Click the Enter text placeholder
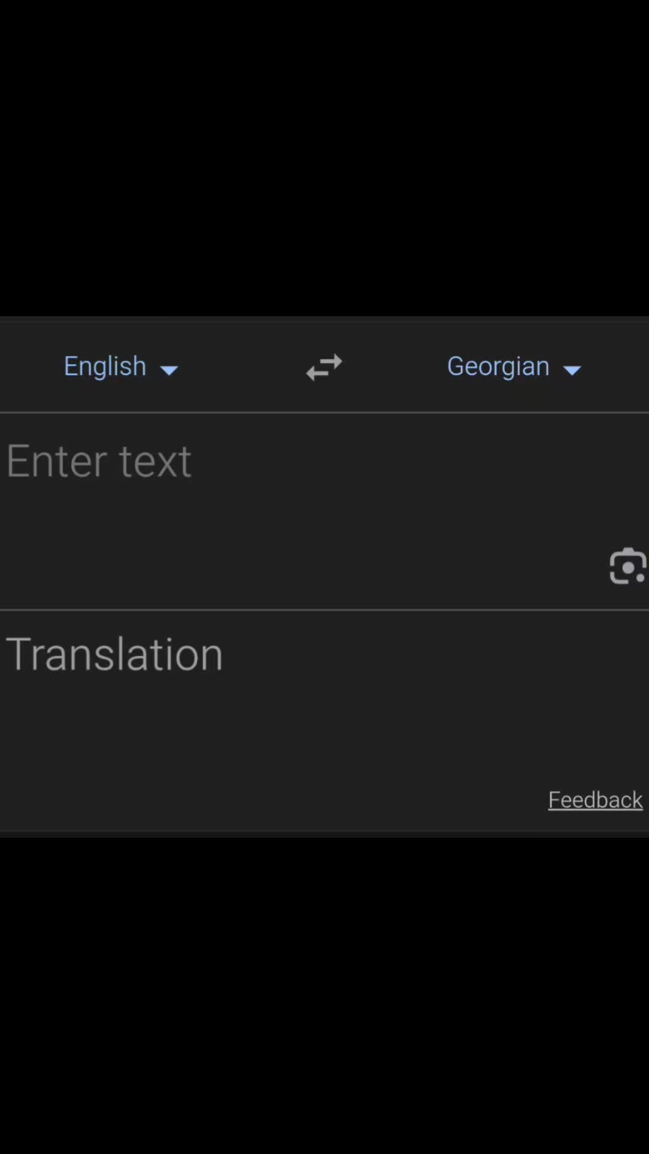 click(99, 461)
